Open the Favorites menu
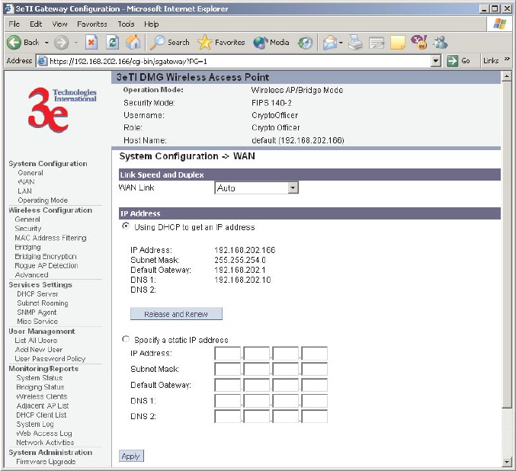 [92, 24]
